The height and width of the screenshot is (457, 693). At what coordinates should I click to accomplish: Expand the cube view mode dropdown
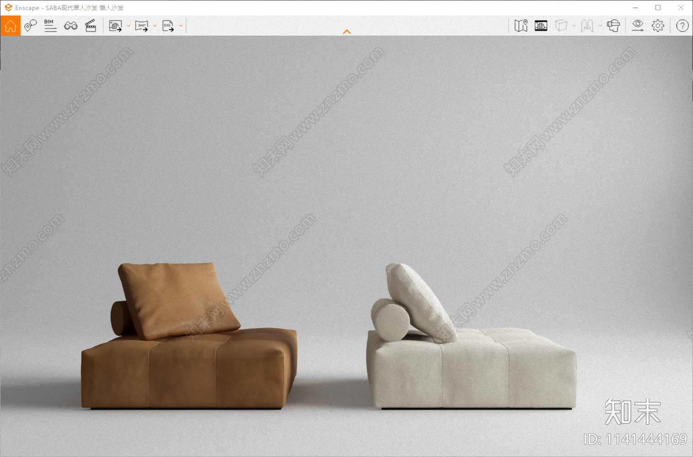coord(574,26)
